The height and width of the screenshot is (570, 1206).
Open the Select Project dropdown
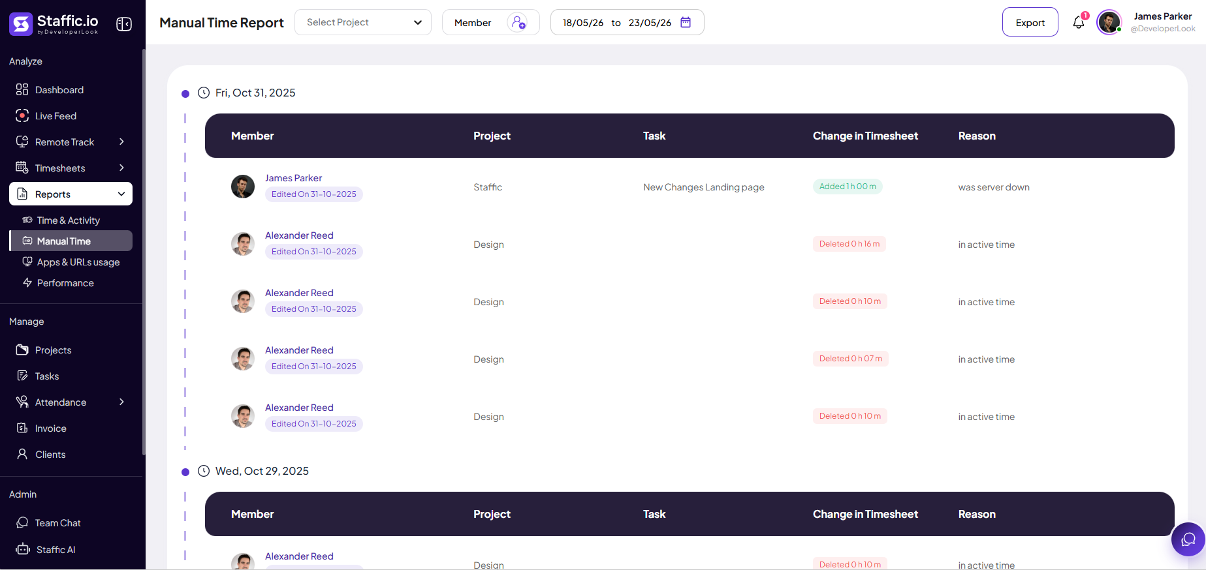[x=363, y=22]
